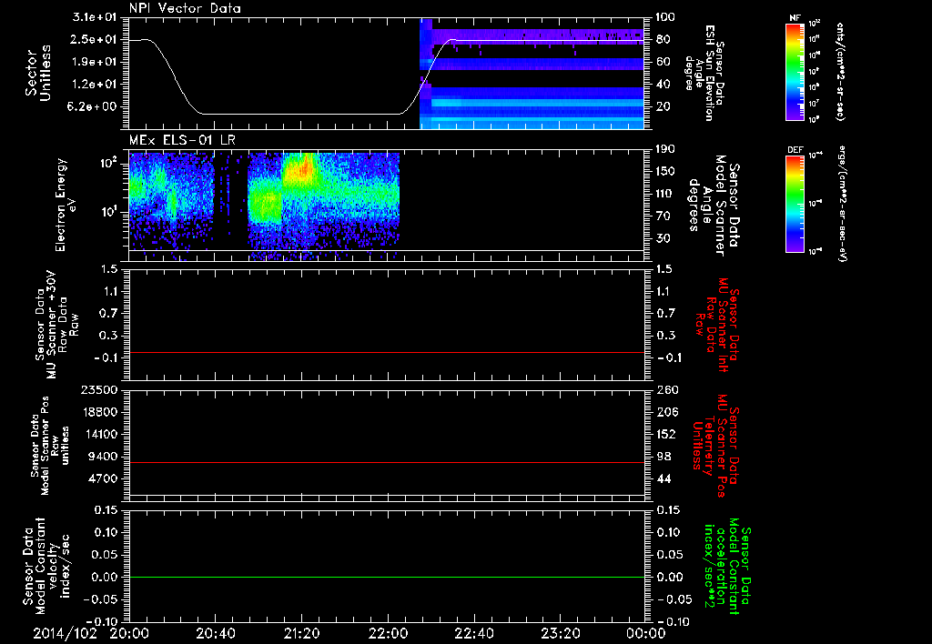Click the "Sector Unitless" axis label
The image size is (932, 644).
(37, 73)
